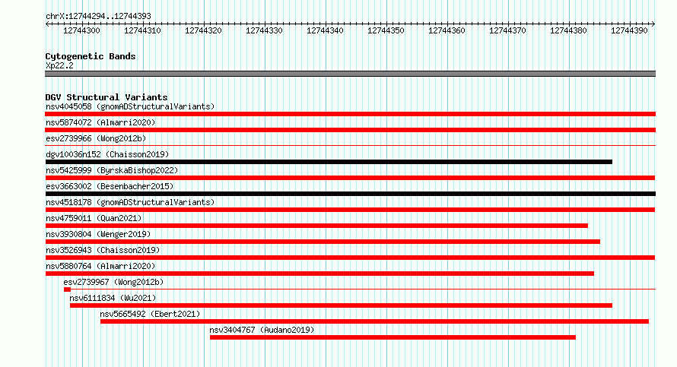Screen dimensions: 677x367
Task: Click the red bar for nsv4518178
Action: [350, 210]
